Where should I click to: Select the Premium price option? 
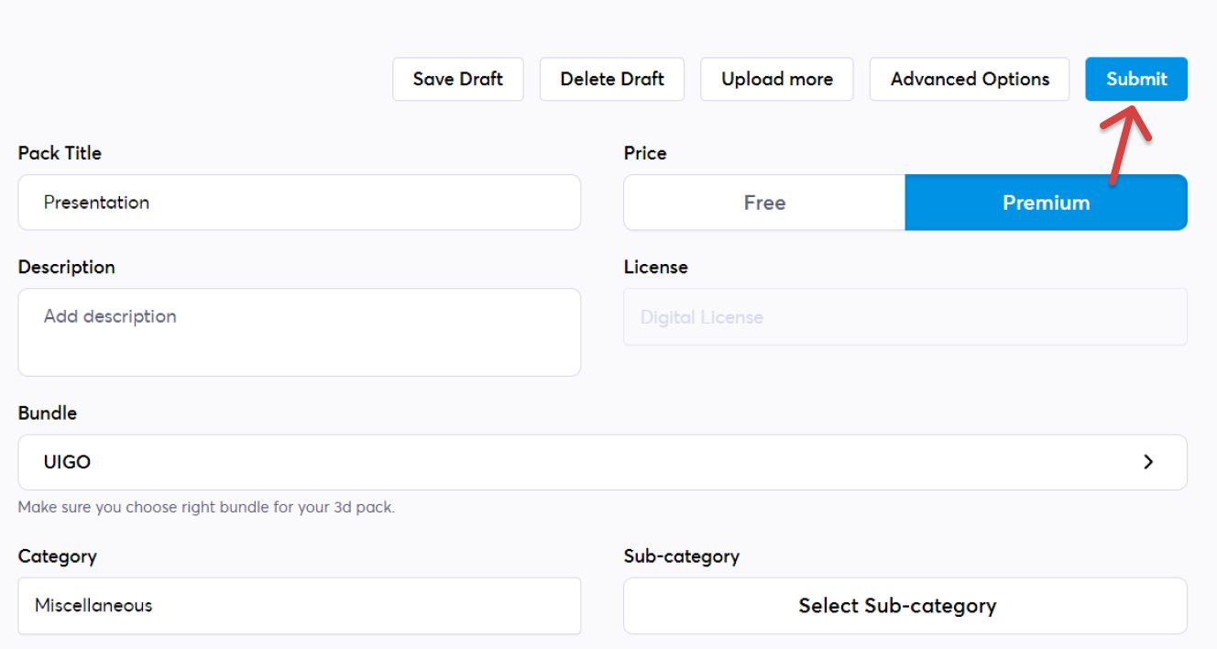pos(1047,203)
